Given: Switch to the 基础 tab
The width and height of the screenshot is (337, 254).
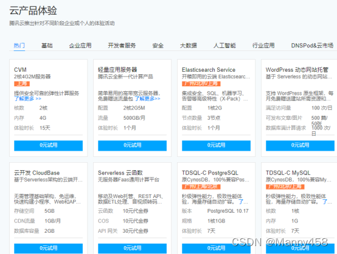Looking at the screenshot, I should 47,46.
